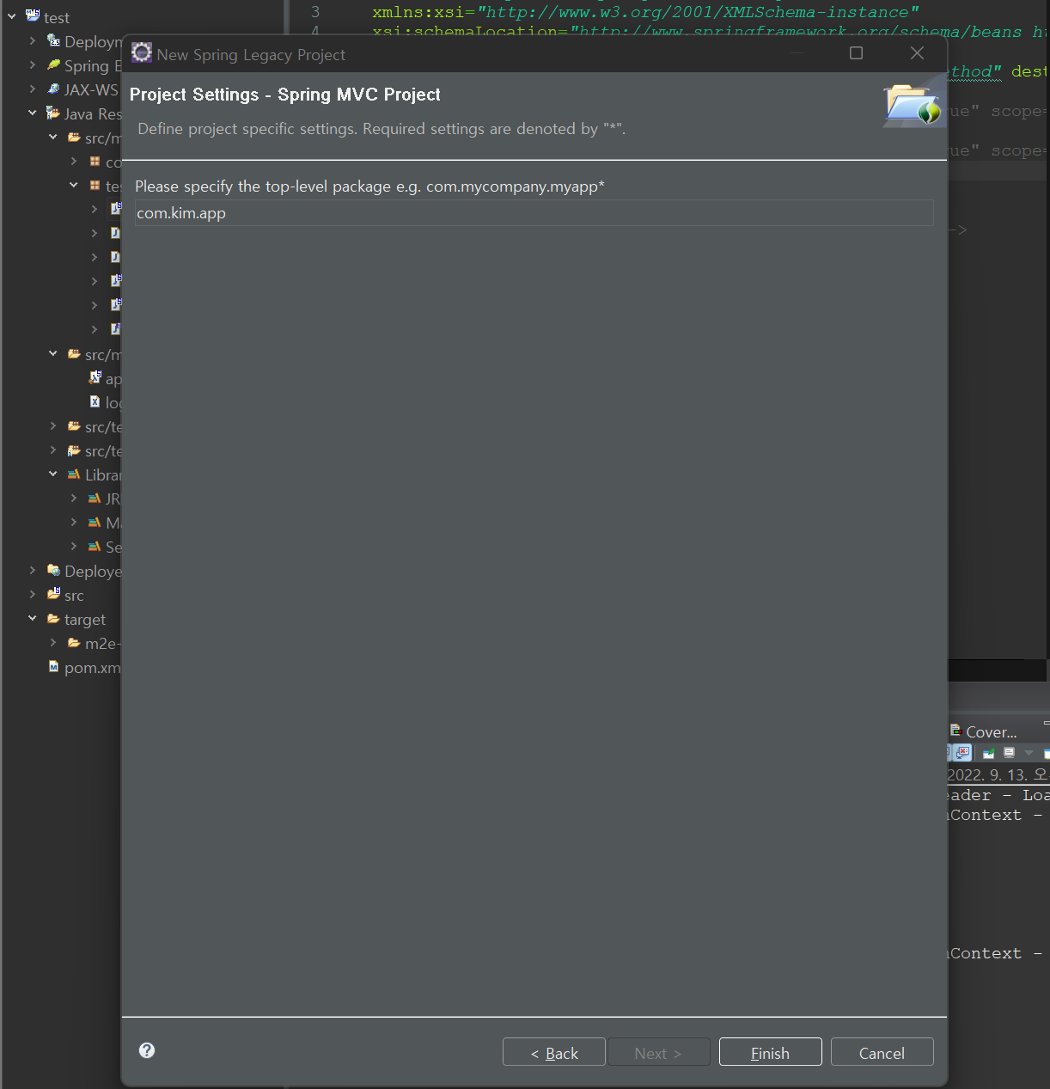The width and height of the screenshot is (1050, 1089).
Task: Click the Display Selected Console monitor icon
Action: click(1010, 753)
